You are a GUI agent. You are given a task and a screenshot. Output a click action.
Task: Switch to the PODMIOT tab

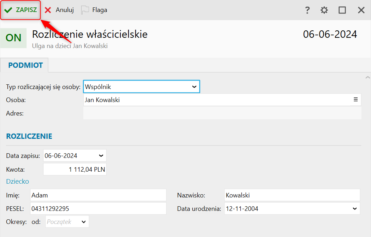[25, 65]
